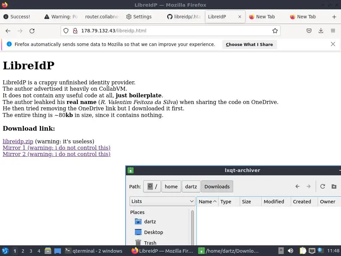Switch to virtual desktop 2
Image resolution: width=341 pixels, height=256 pixels.
23,251
